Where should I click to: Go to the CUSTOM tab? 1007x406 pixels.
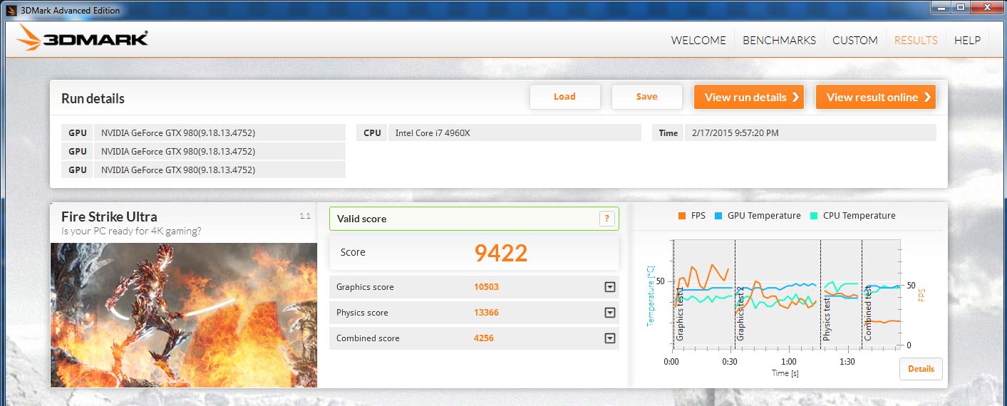tap(854, 41)
